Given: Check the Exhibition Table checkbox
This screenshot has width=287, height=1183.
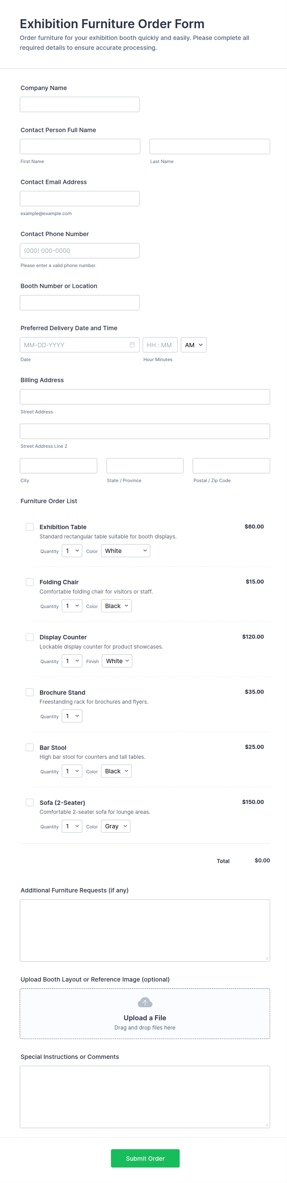Looking at the screenshot, I should point(30,527).
